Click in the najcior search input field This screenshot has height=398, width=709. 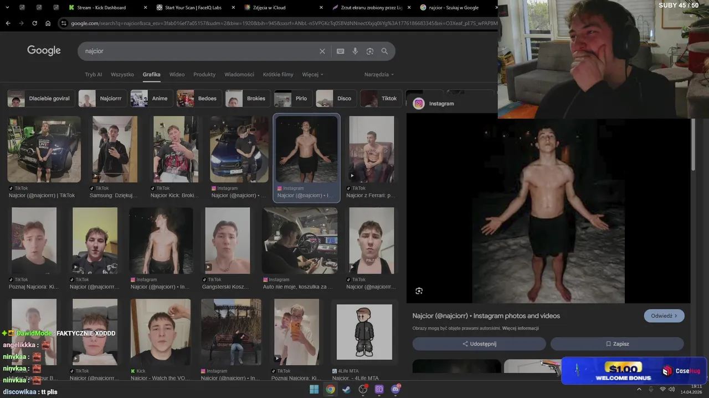199,51
